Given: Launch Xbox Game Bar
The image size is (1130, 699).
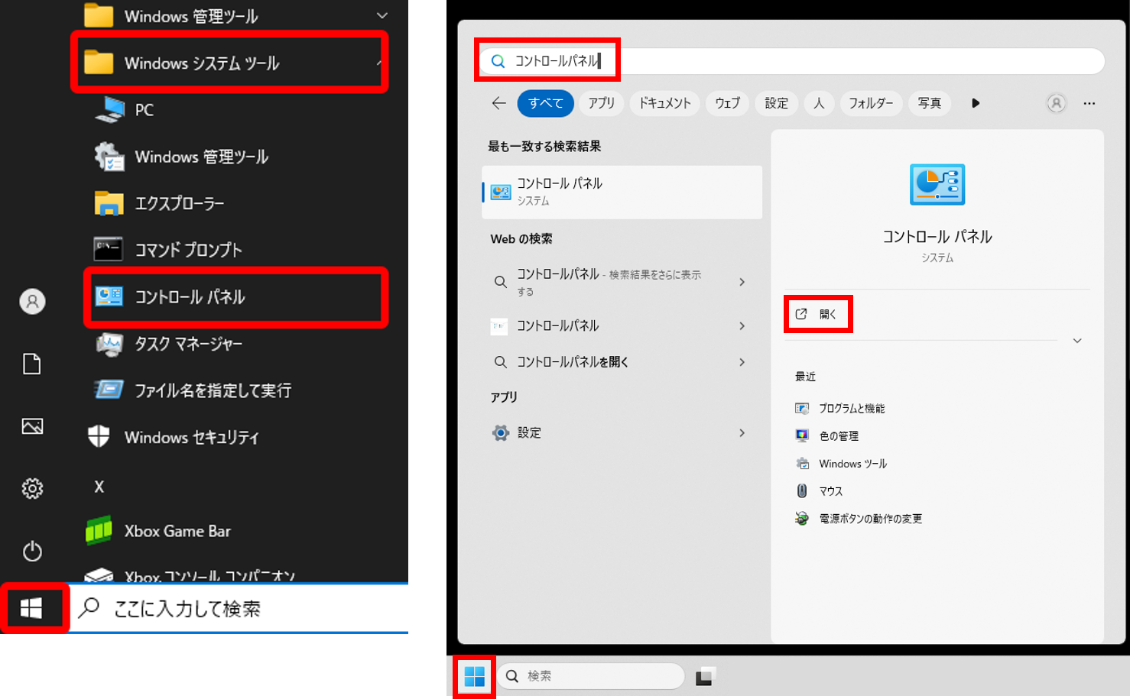Looking at the screenshot, I should 177,530.
